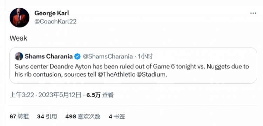Click the 'rib contusion' line in quoted tweet
The width and height of the screenshot is (263, 126).
coord(91,74)
